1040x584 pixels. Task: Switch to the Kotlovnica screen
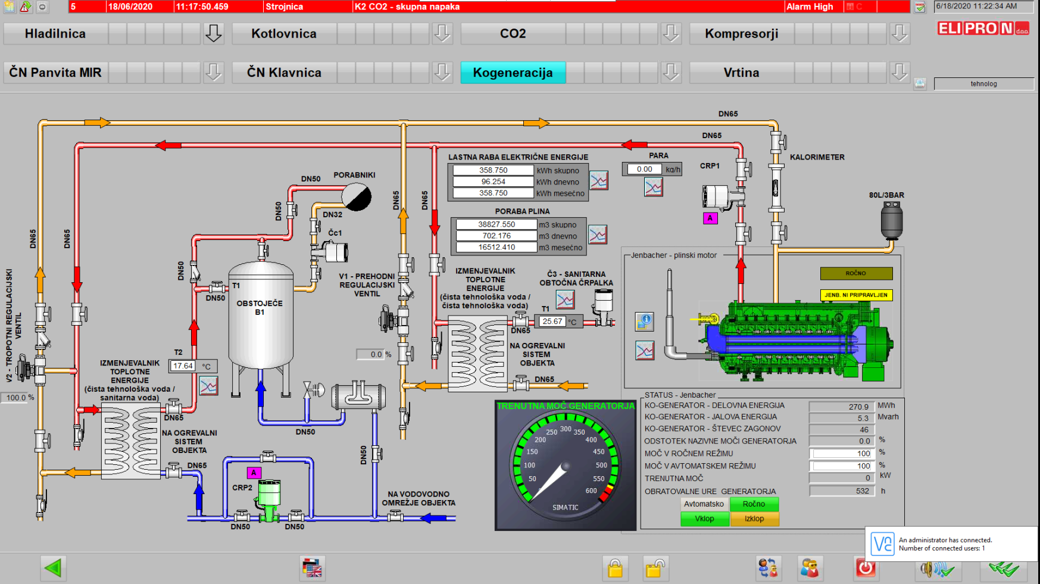click(284, 34)
